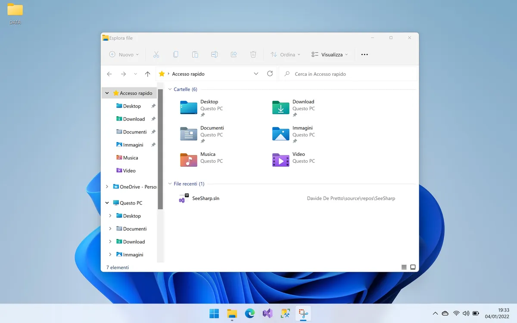Expand Desktop under Questo PC
This screenshot has height=323, width=517.
pyautogui.click(x=110, y=216)
